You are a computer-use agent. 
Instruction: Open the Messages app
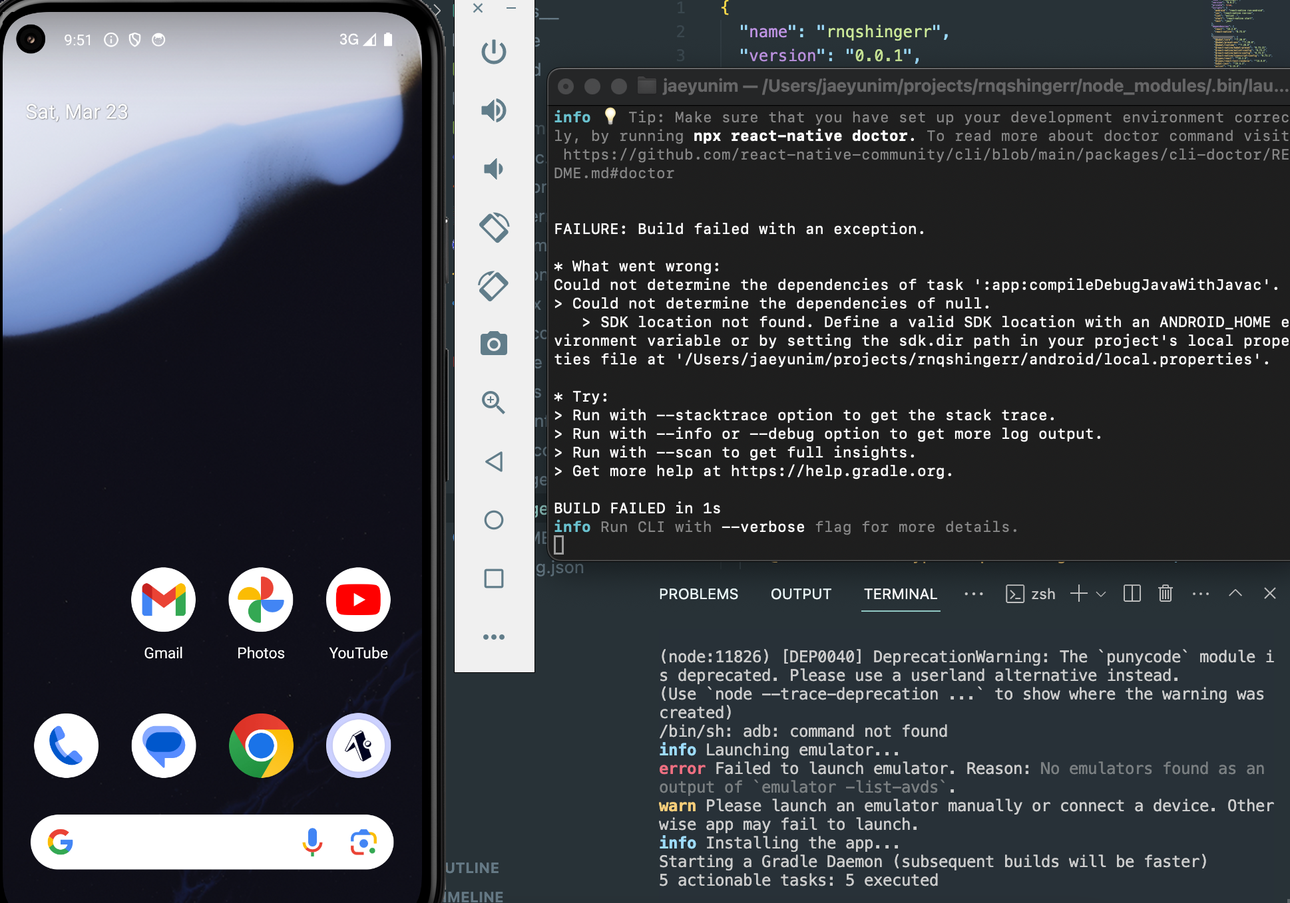tap(163, 745)
